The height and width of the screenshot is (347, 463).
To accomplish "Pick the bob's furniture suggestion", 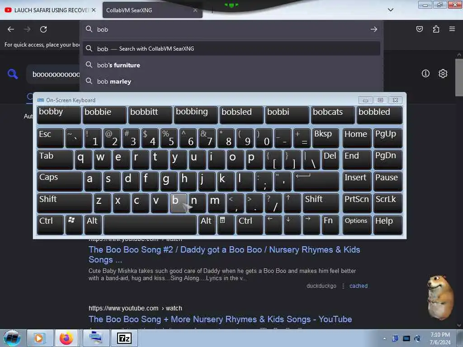I will pyautogui.click(x=231, y=65).
